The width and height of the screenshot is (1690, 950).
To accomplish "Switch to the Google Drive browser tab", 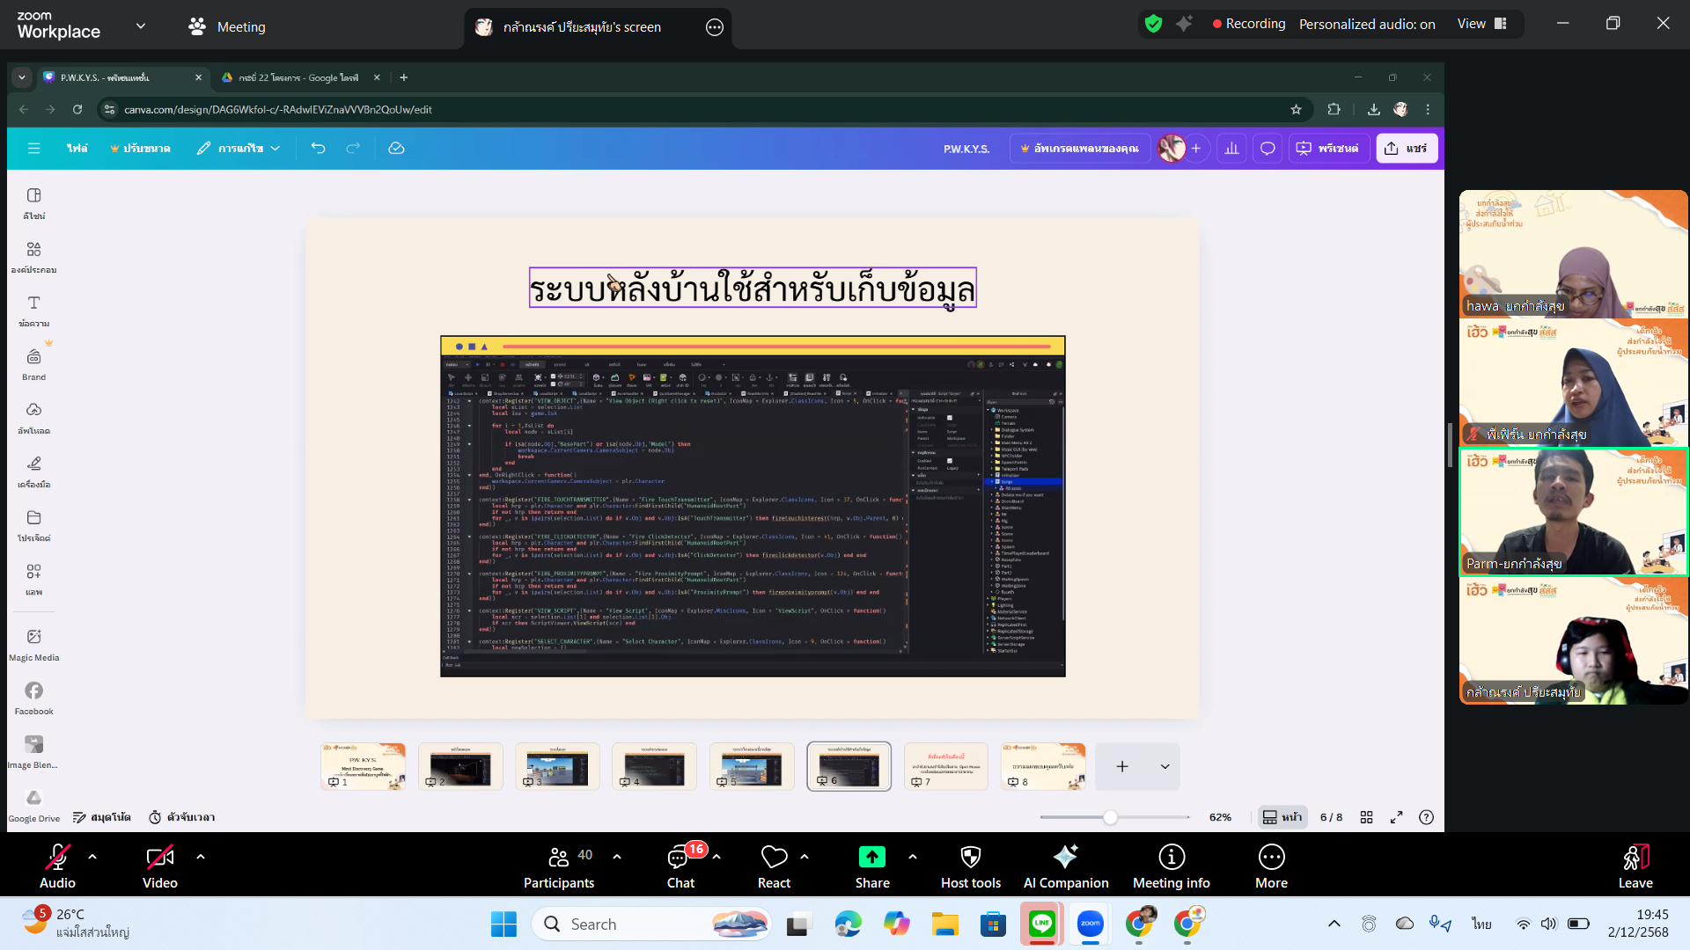I will pos(298,77).
